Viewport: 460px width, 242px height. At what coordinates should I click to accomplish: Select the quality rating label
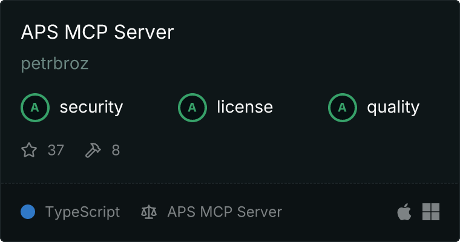tap(393, 108)
